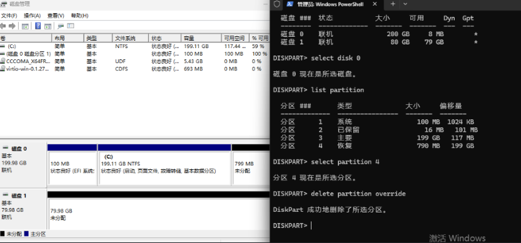Screen dimensions: 521x243
Task: Click the 'delete partition override' command text
Action: point(358,194)
